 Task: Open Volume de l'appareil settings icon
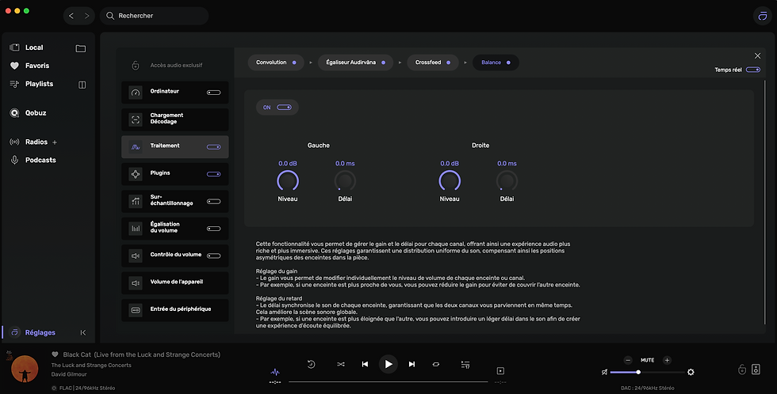(136, 282)
